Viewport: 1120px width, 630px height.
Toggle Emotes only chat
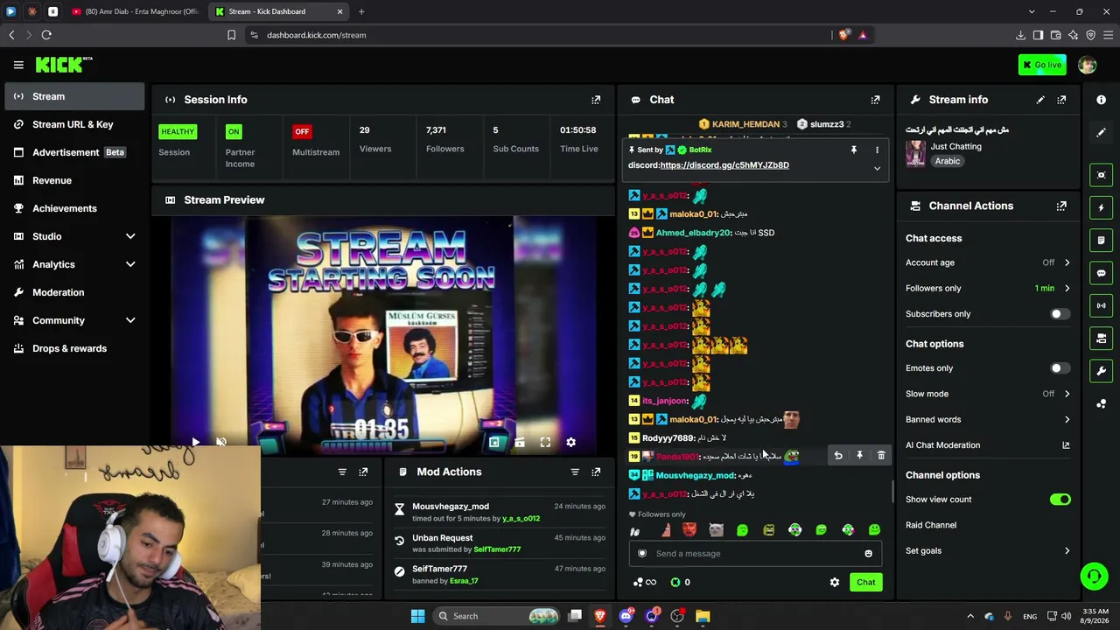click(1060, 368)
